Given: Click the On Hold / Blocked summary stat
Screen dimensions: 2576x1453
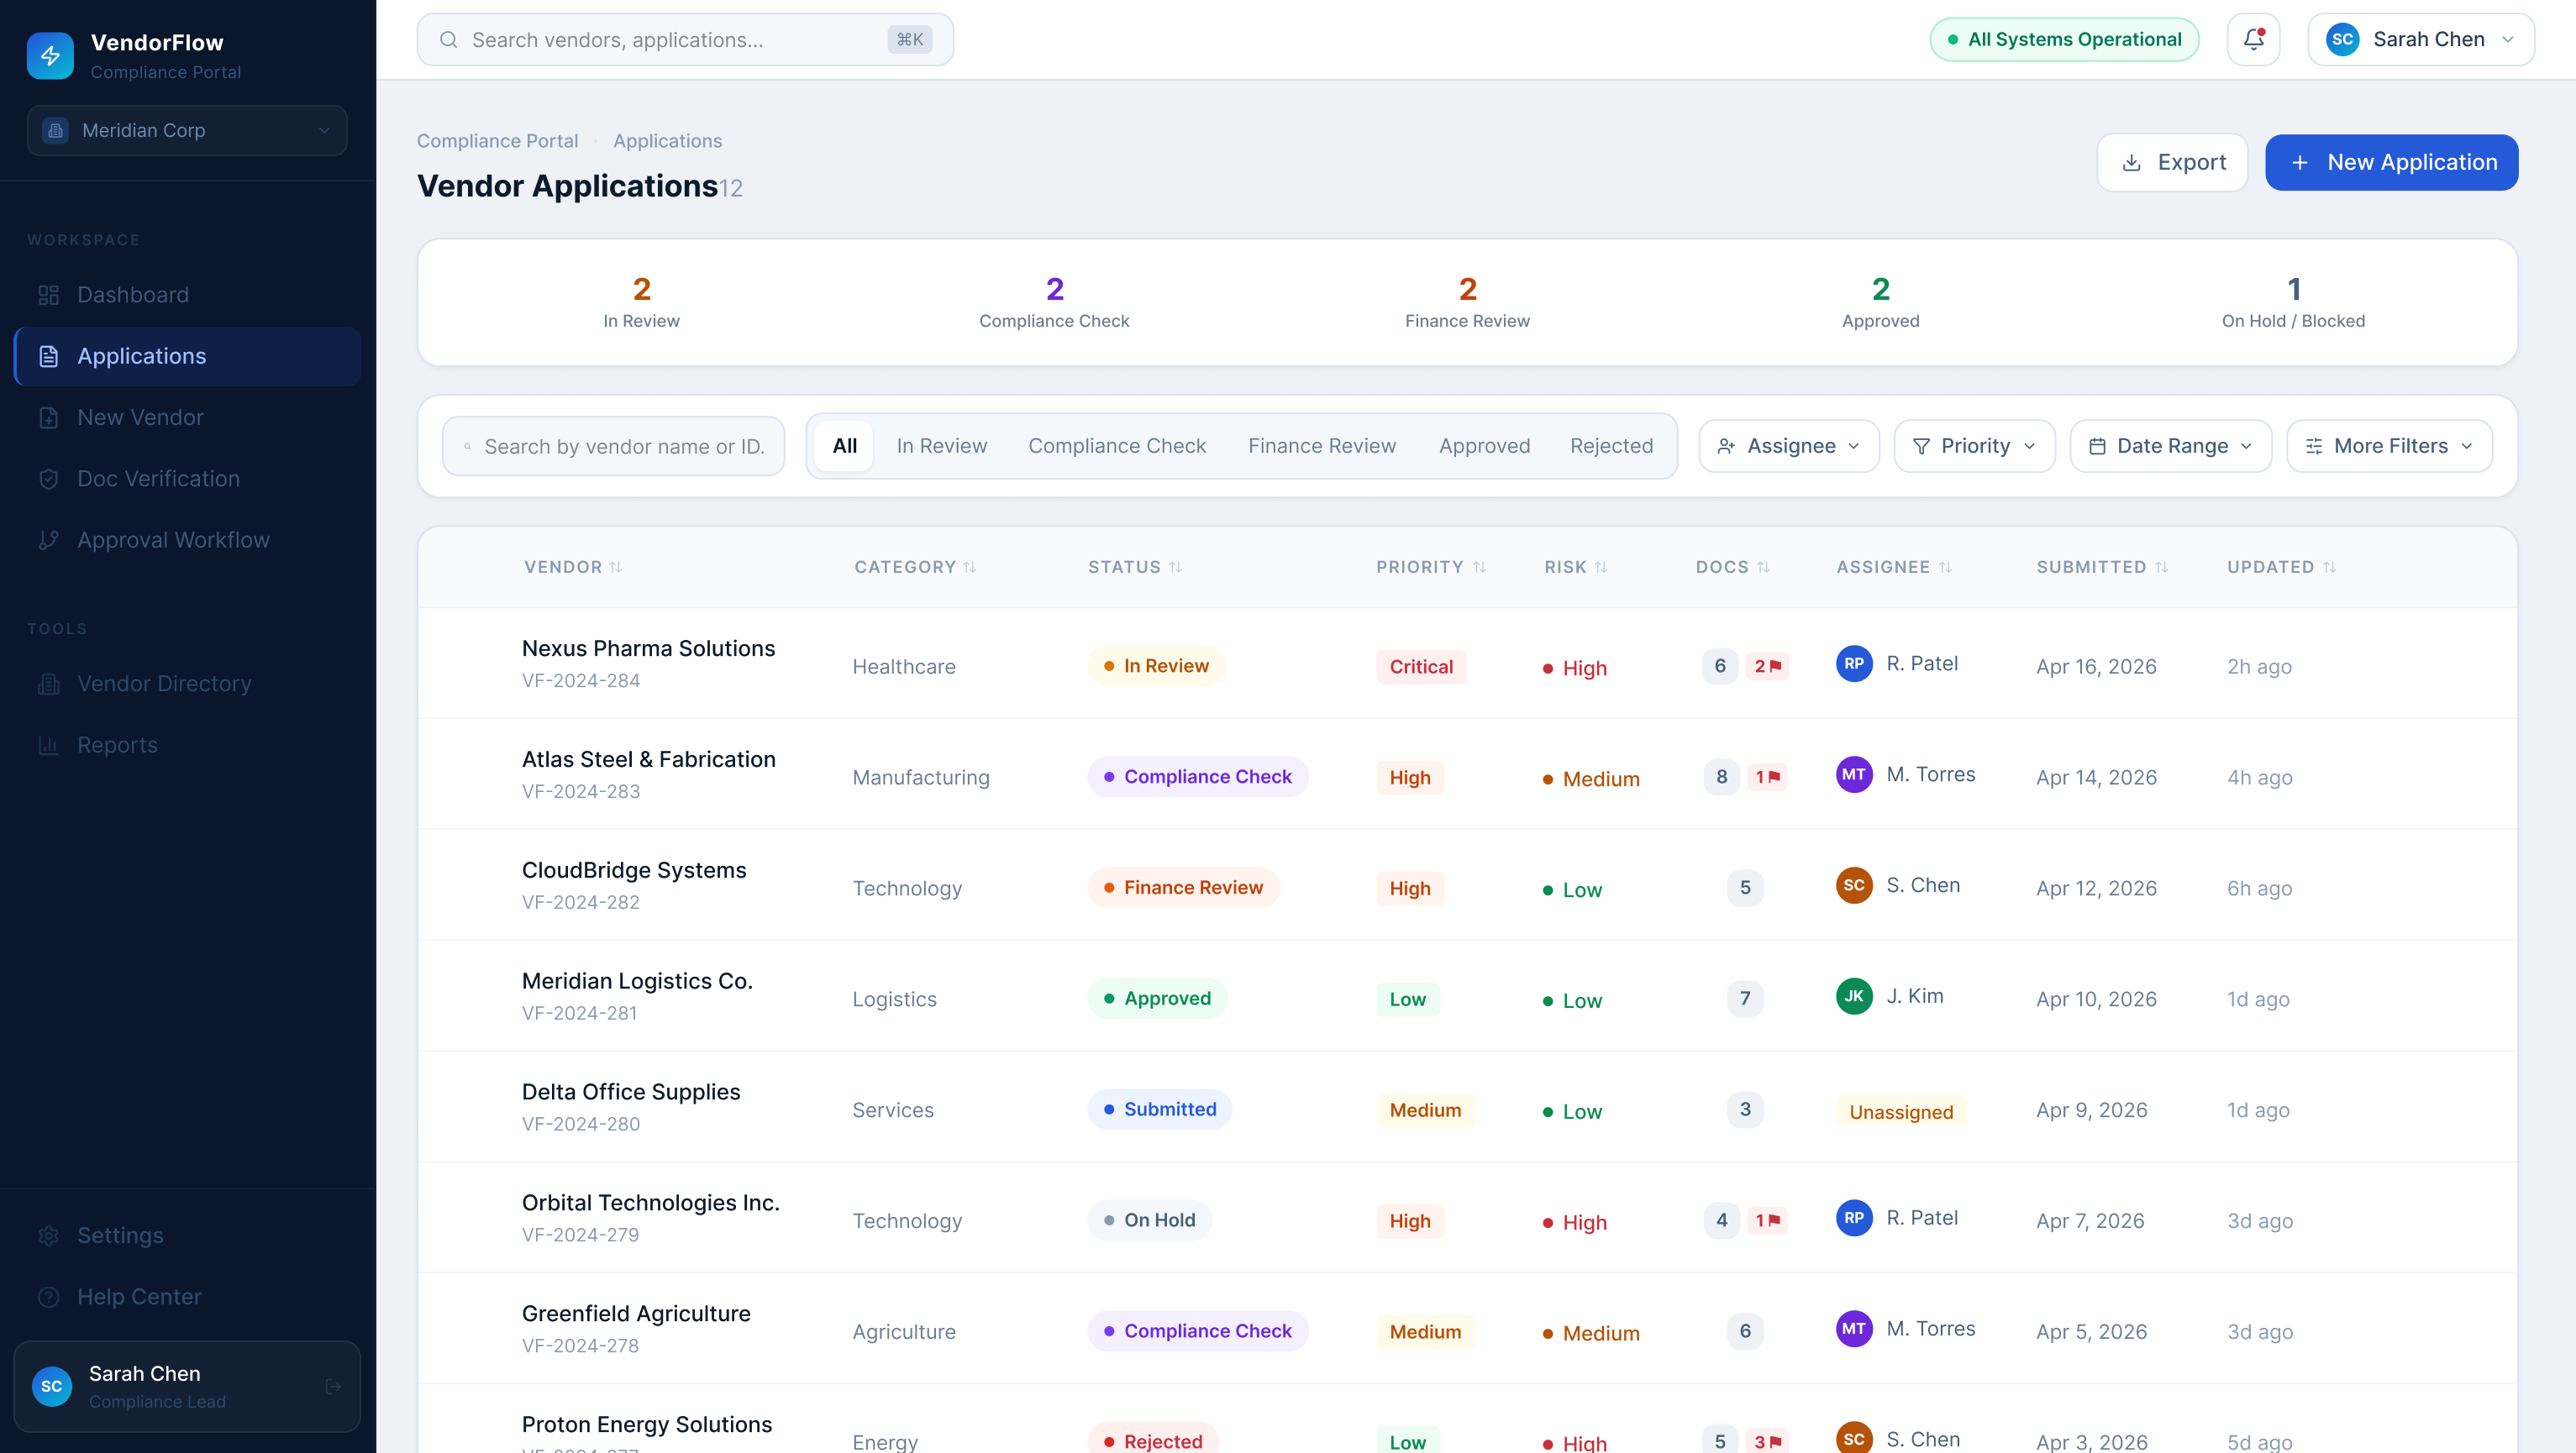Looking at the screenshot, I should (2293, 302).
